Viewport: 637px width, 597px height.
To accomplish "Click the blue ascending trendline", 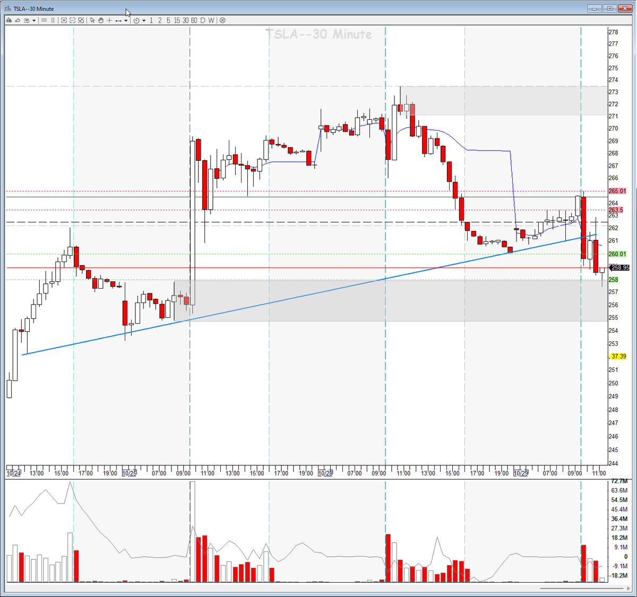I will (309, 295).
